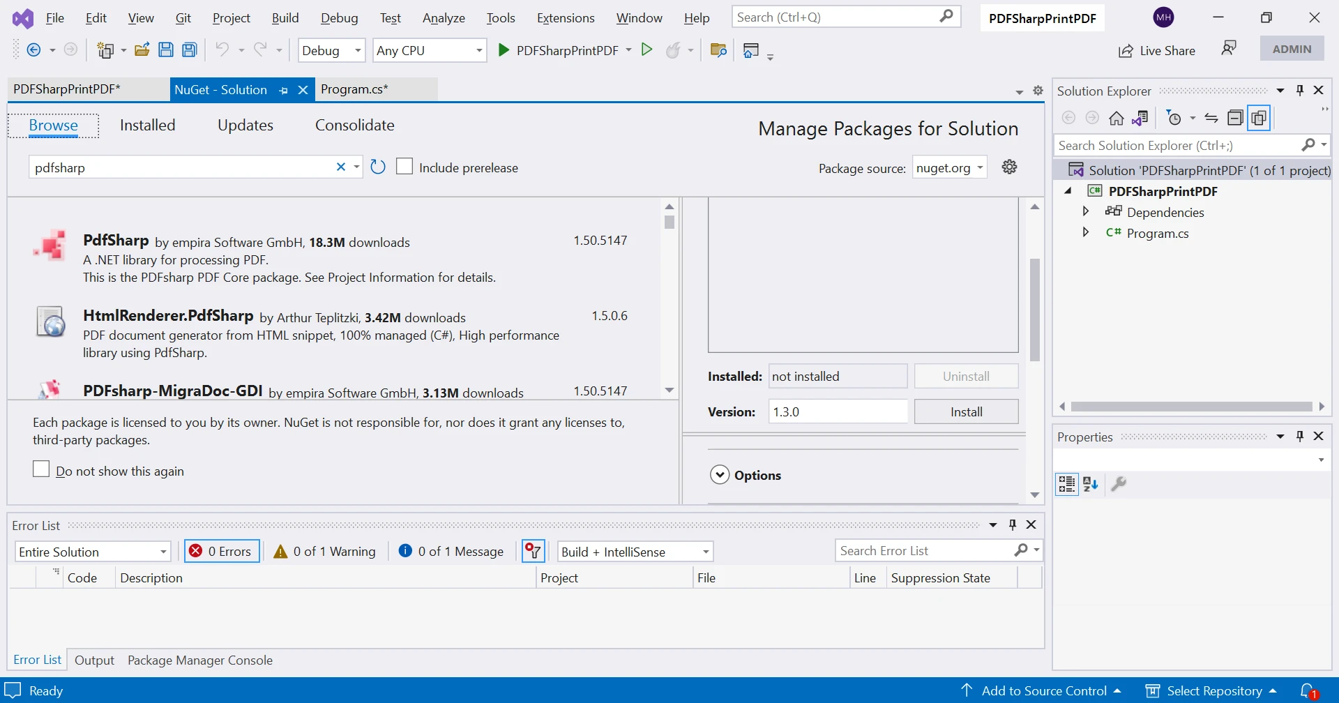
Task: Refresh the NuGet package search results
Action: [378, 167]
